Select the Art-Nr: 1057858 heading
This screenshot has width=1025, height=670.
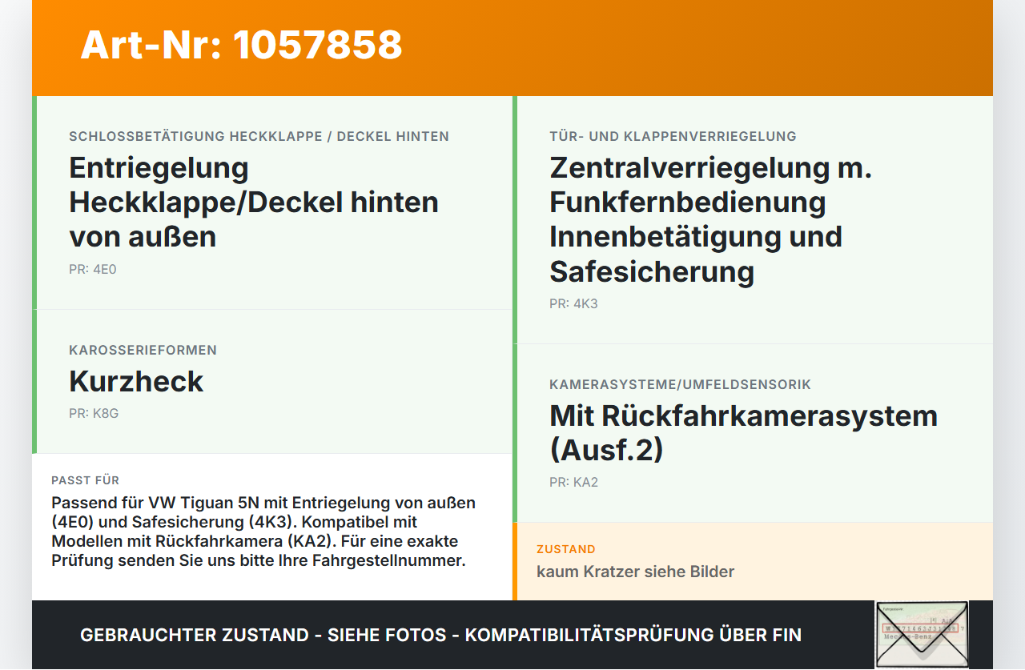click(241, 45)
